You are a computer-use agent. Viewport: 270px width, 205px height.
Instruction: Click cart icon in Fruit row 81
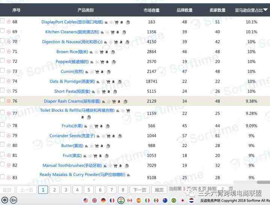(x=95, y=156)
